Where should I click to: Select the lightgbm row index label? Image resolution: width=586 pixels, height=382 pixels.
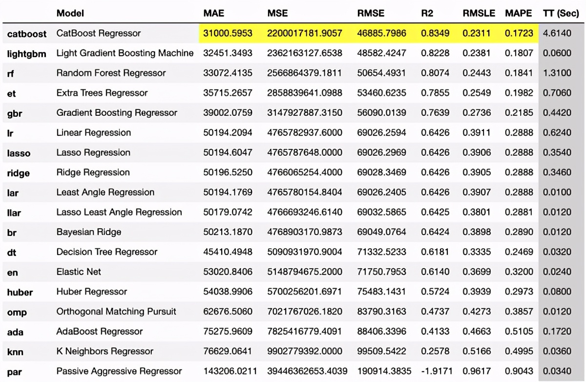tap(26, 54)
